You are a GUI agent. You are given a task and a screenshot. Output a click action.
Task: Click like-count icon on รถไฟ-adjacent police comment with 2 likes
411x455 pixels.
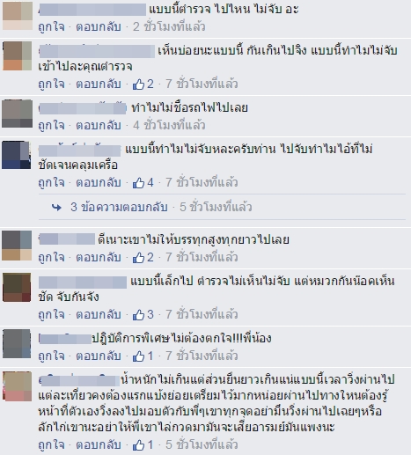pos(138,84)
